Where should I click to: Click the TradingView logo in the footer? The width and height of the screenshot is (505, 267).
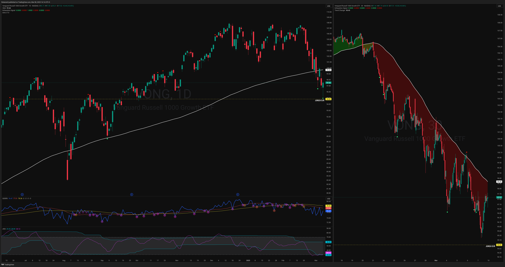[x=8, y=264]
